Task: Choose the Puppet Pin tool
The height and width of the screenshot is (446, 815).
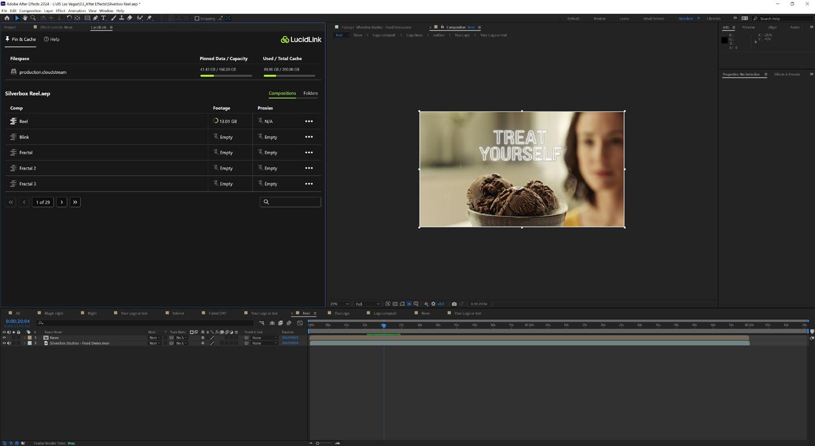Action: click(x=150, y=18)
